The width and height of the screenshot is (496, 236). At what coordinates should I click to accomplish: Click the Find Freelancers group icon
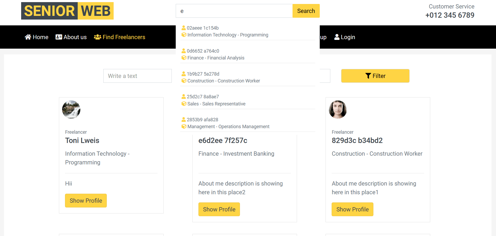(98, 37)
